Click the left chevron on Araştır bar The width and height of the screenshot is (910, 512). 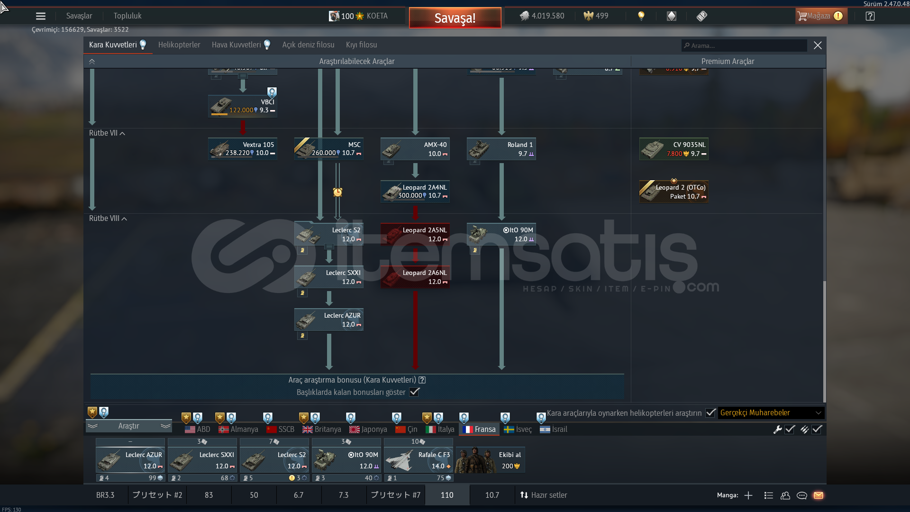click(x=92, y=426)
